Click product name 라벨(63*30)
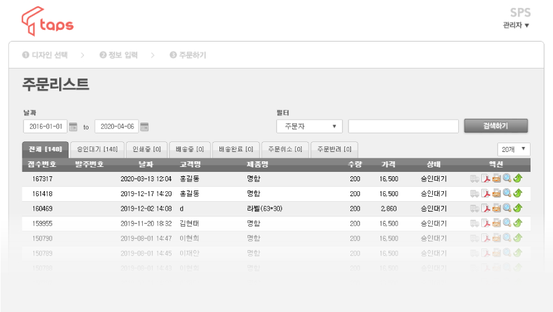The image size is (553, 312). (x=264, y=209)
